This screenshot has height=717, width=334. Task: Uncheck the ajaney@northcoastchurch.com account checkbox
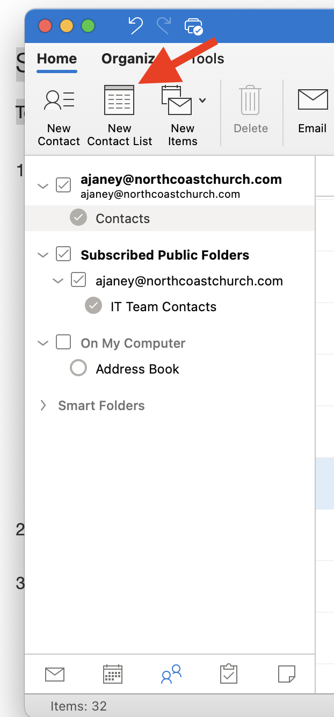pos(63,185)
